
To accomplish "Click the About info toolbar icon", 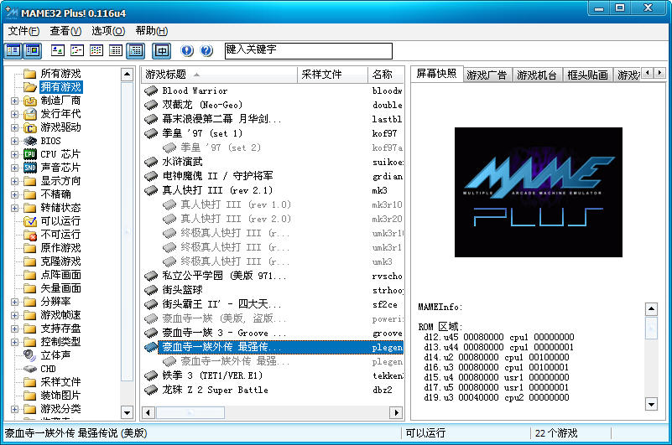I will click(x=186, y=51).
